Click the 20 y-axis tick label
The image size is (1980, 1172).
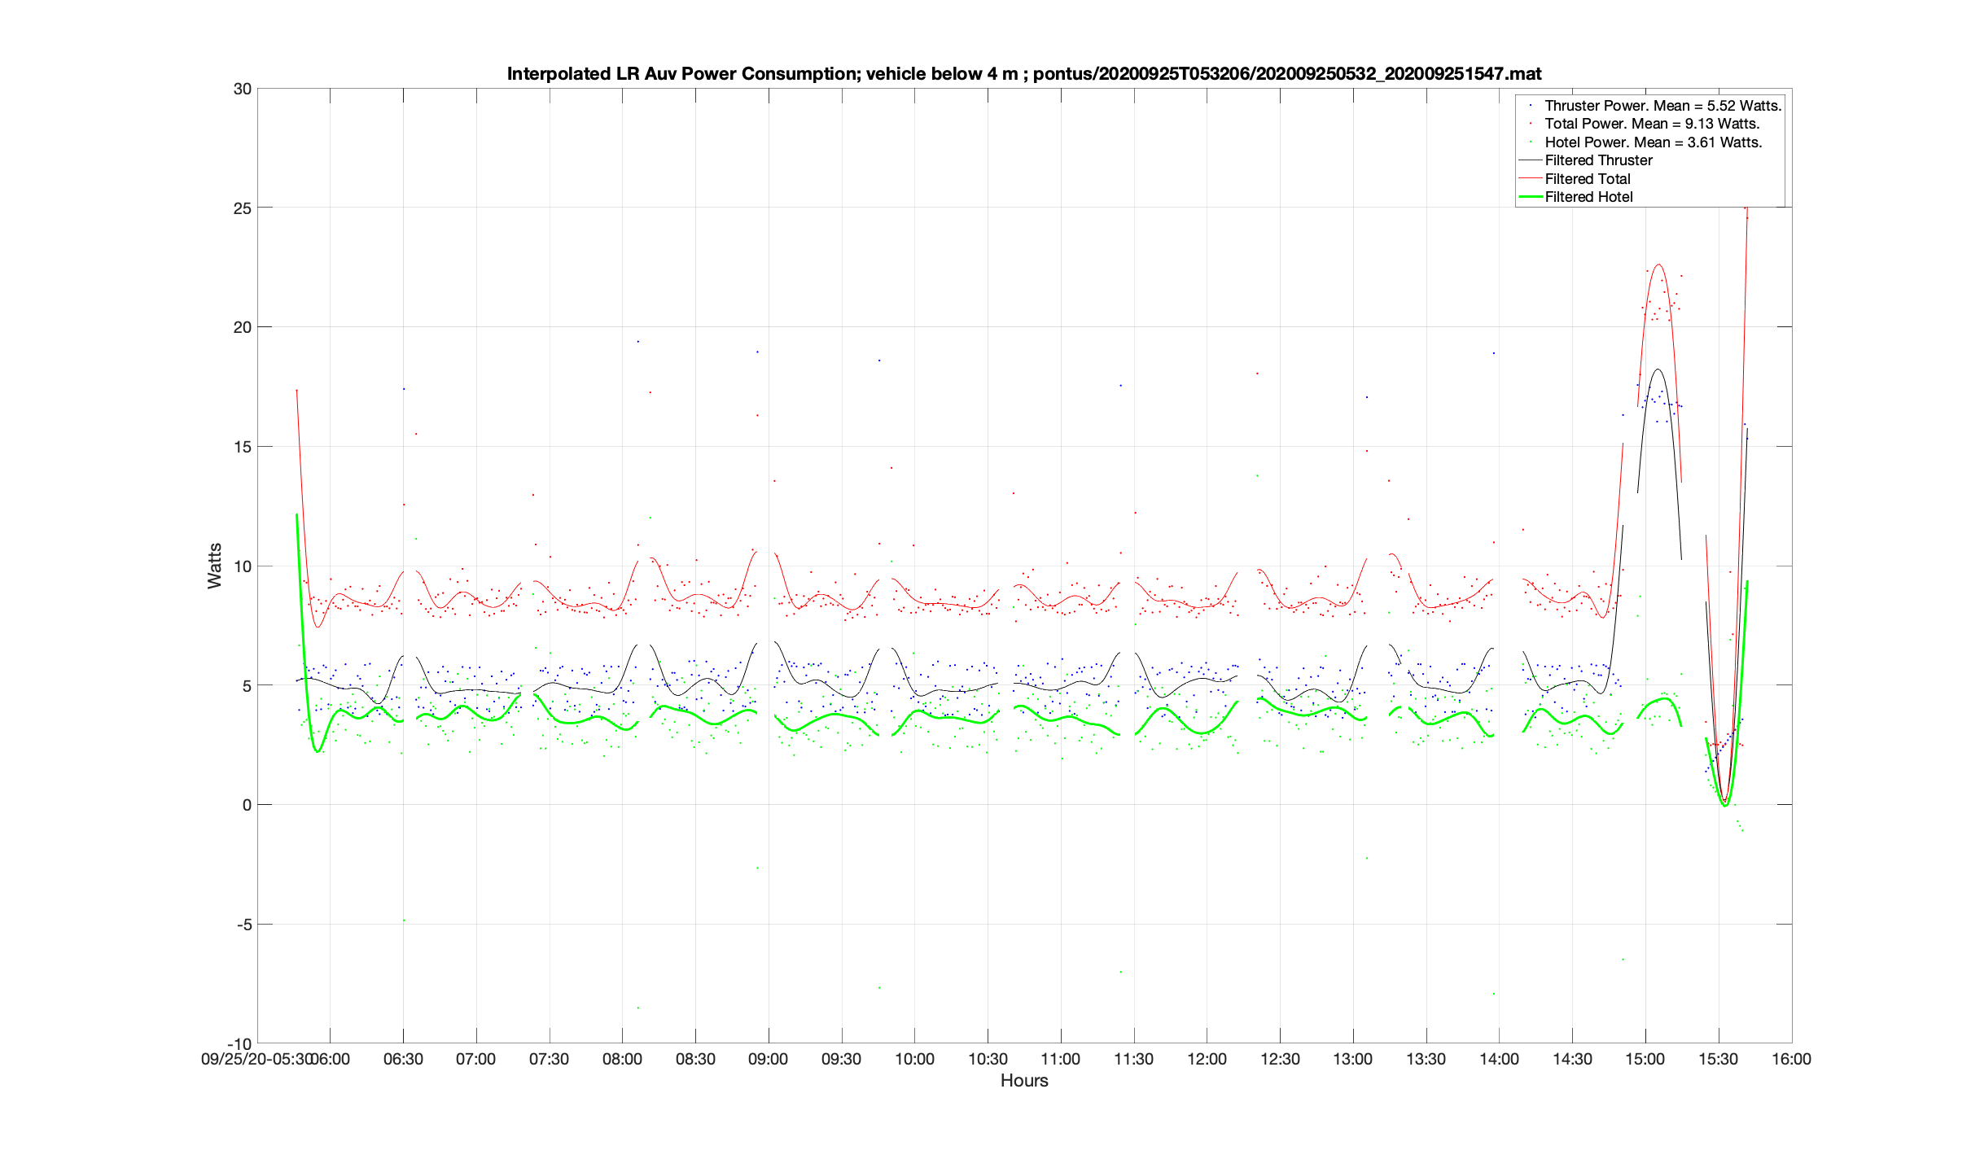242,327
